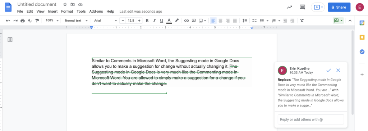Open the Edit menu

pos(30,11)
